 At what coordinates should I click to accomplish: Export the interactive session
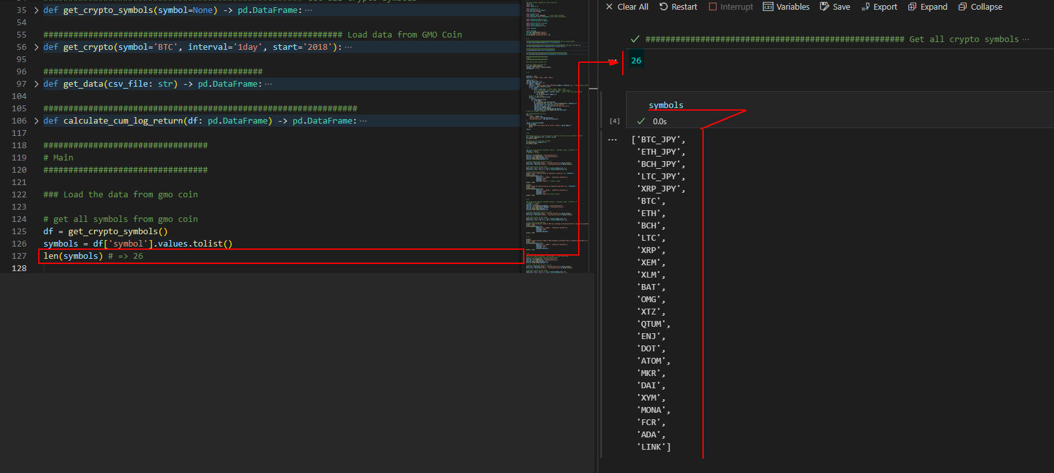point(879,6)
